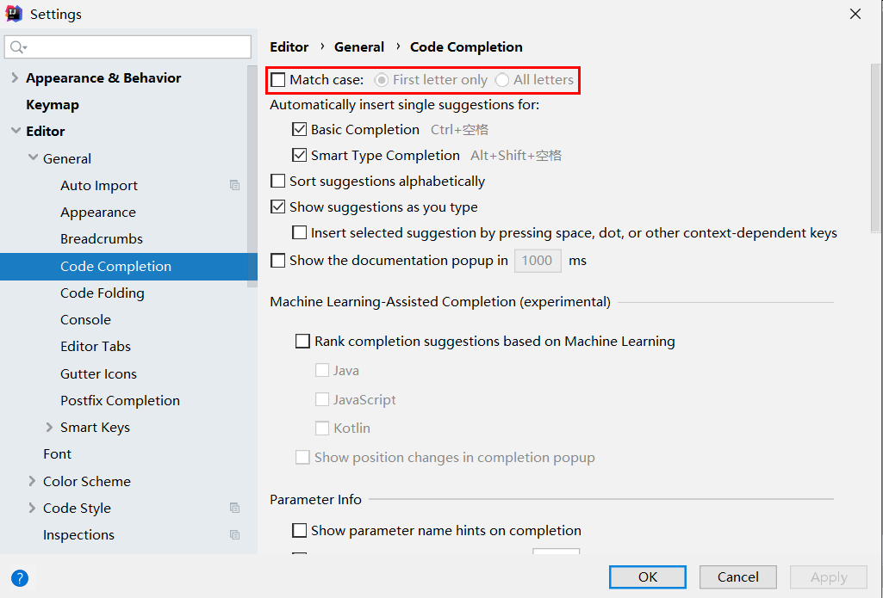Expand the Appearance & Behavior section

point(15,78)
